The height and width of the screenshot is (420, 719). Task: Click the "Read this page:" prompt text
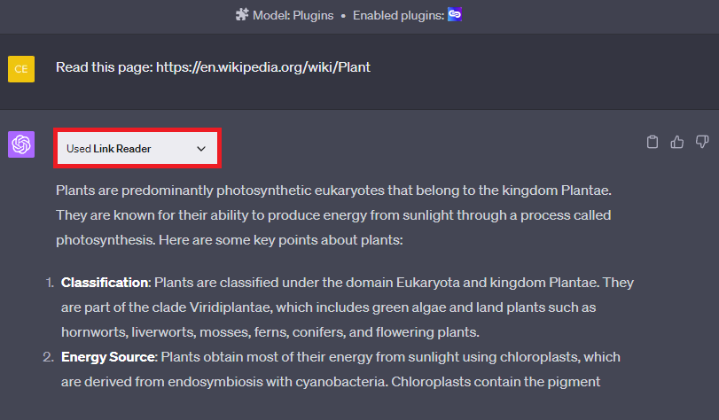click(104, 67)
